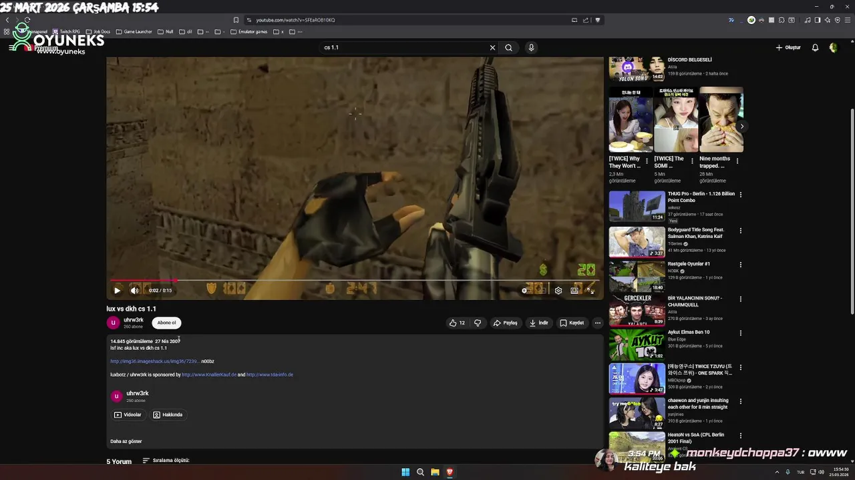Show hidden system tray icons chevron

(x=777, y=472)
